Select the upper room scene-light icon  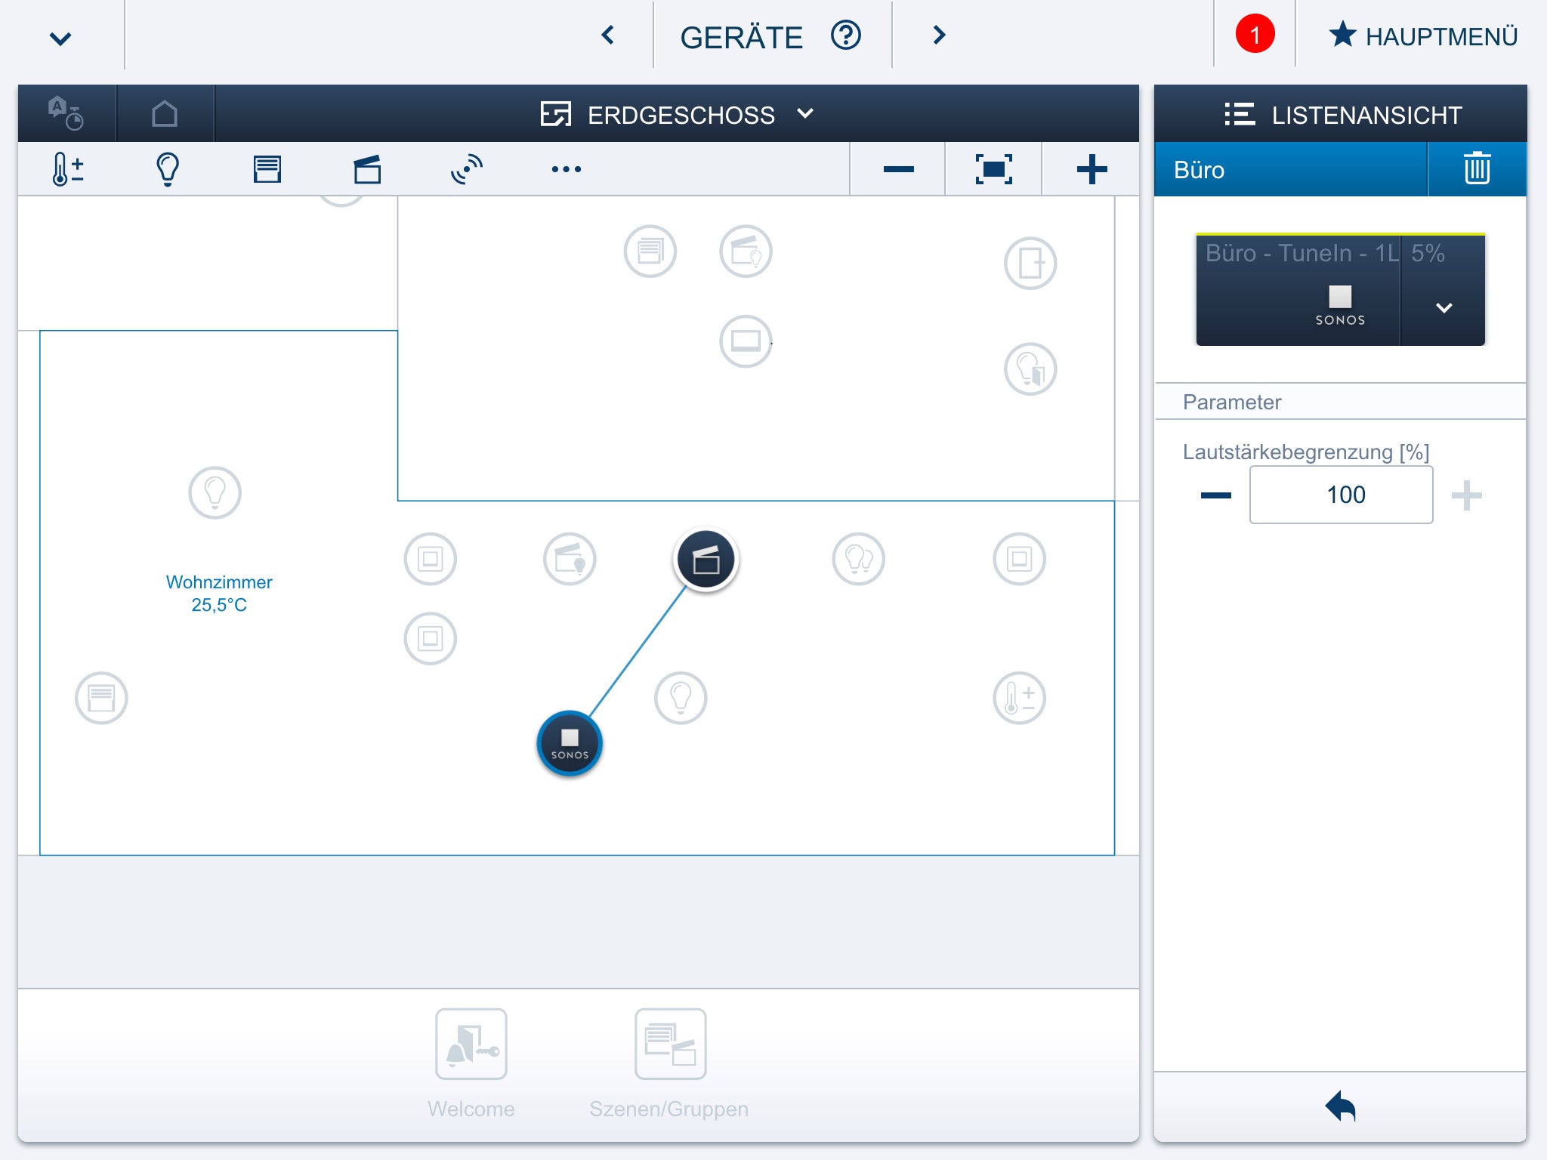click(x=746, y=251)
